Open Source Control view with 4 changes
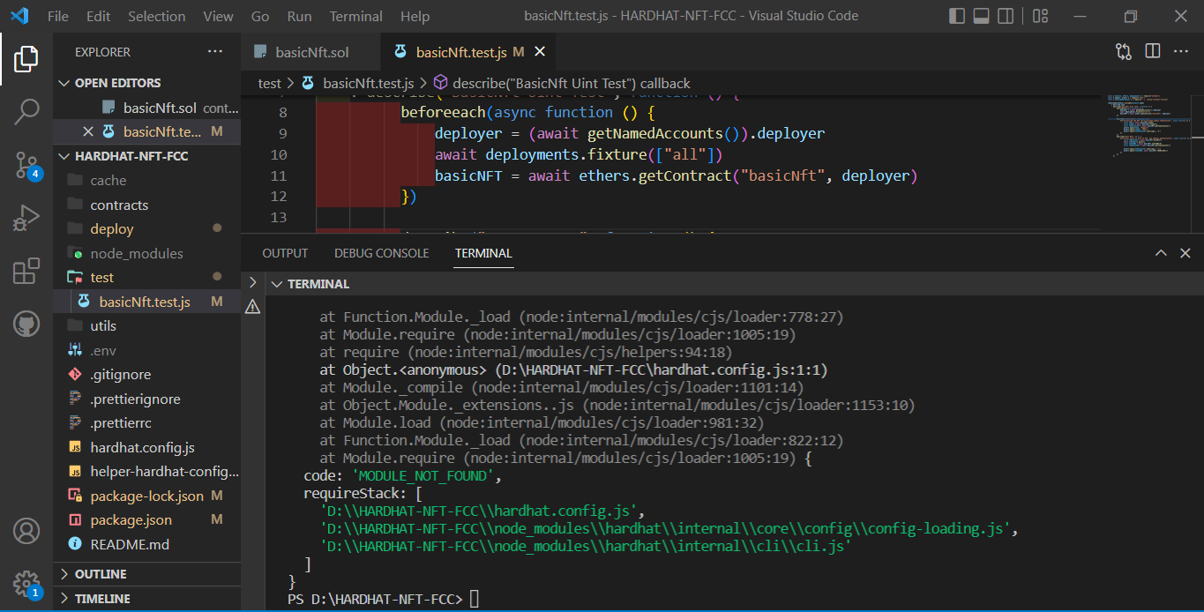The image size is (1204, 612). pos(26,164)
